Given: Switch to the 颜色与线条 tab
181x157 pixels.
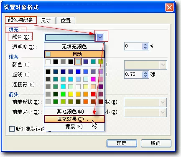Looking at the screenshot, I should coord(21,20).
